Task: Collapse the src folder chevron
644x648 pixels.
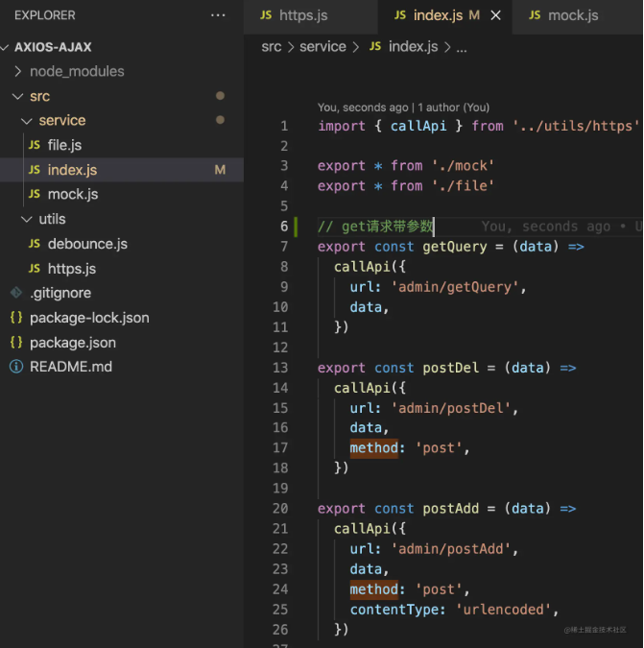Action: [x=18, y=96]
